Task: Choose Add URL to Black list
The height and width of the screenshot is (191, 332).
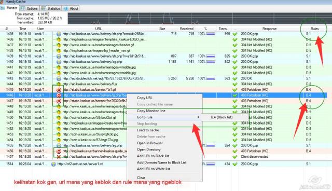Action: click(x=153, y=156)
